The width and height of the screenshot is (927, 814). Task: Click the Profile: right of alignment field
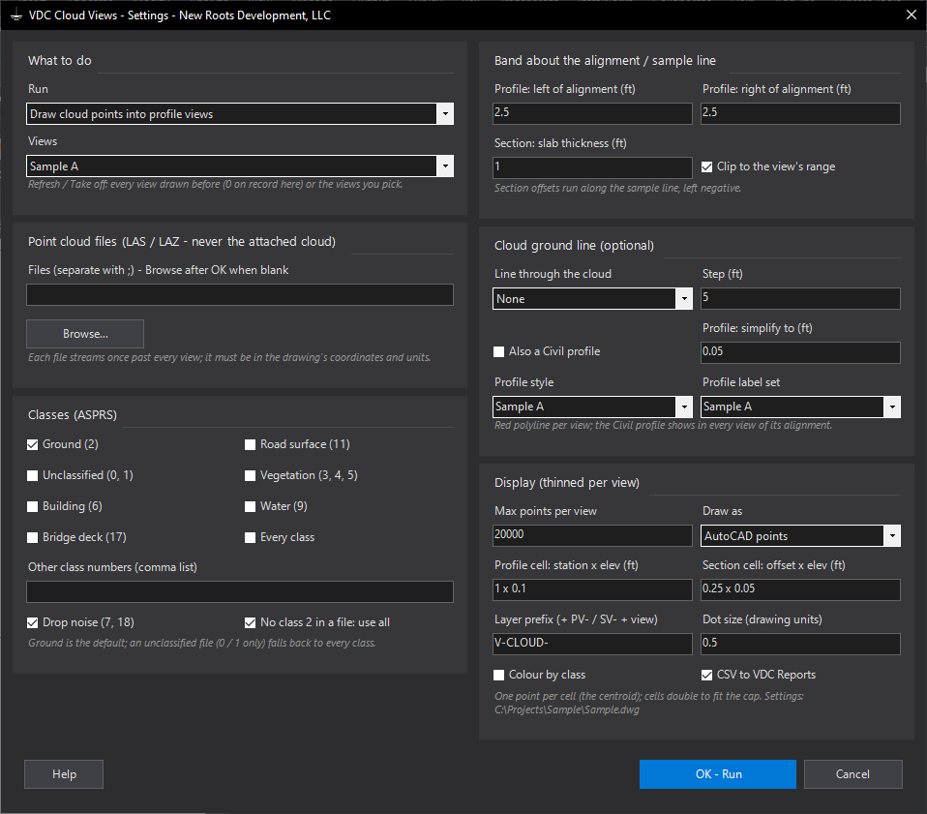click(x=800, y=113)
